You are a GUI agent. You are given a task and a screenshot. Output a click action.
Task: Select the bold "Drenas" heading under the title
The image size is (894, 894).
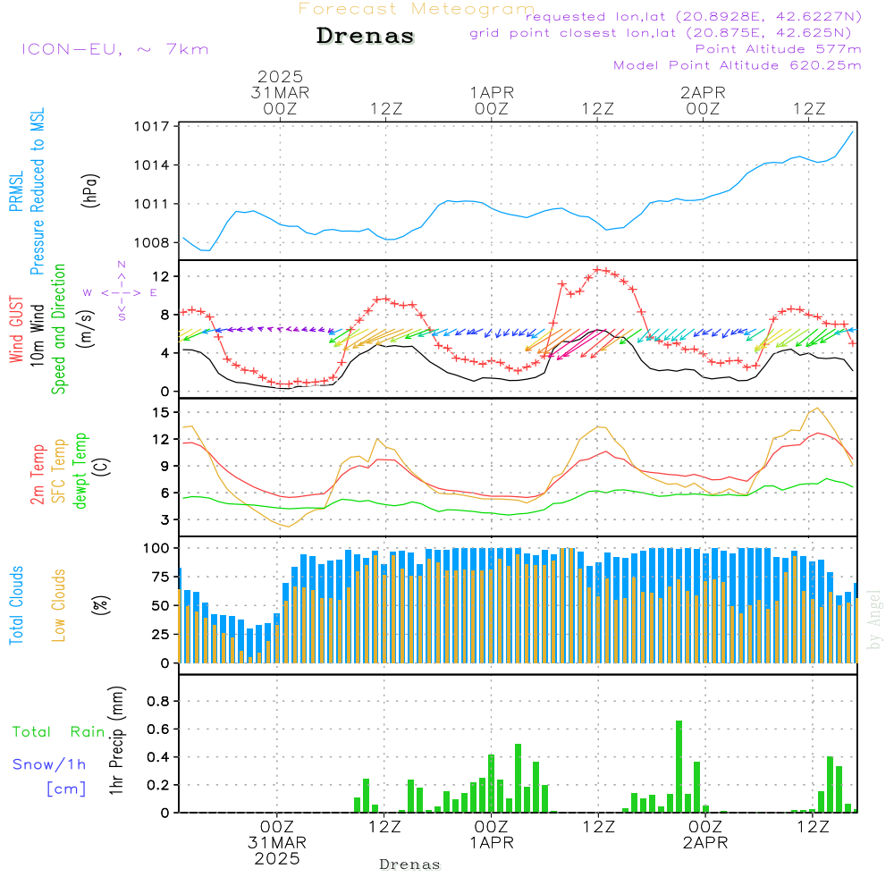366,36
